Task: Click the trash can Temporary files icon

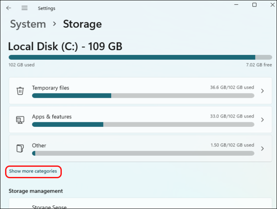Action: click(20, 91)
